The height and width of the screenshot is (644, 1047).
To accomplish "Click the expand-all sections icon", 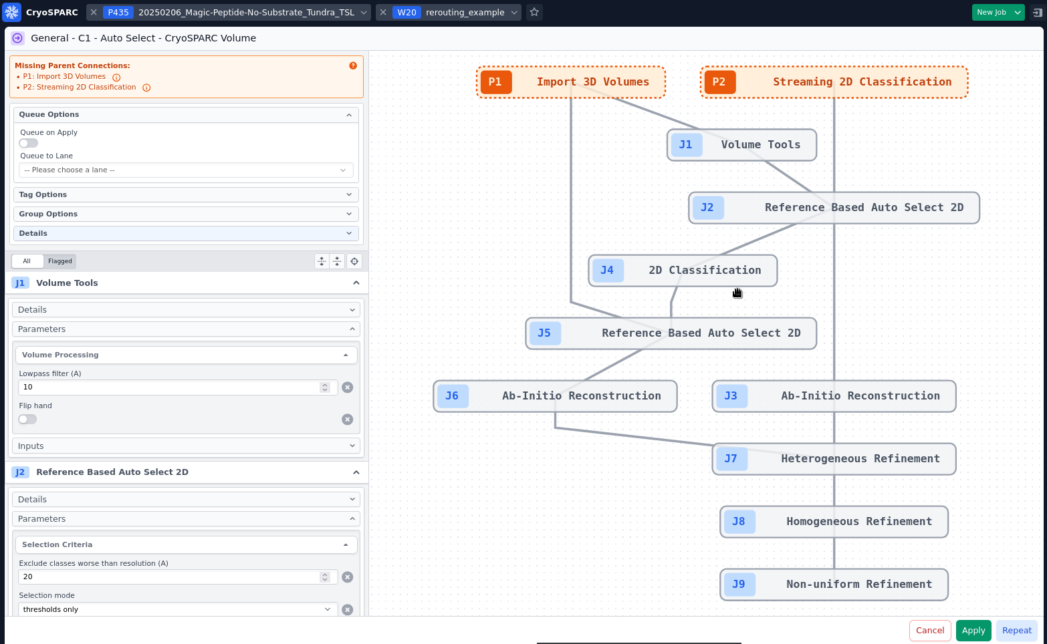I will tap(322, 261).
